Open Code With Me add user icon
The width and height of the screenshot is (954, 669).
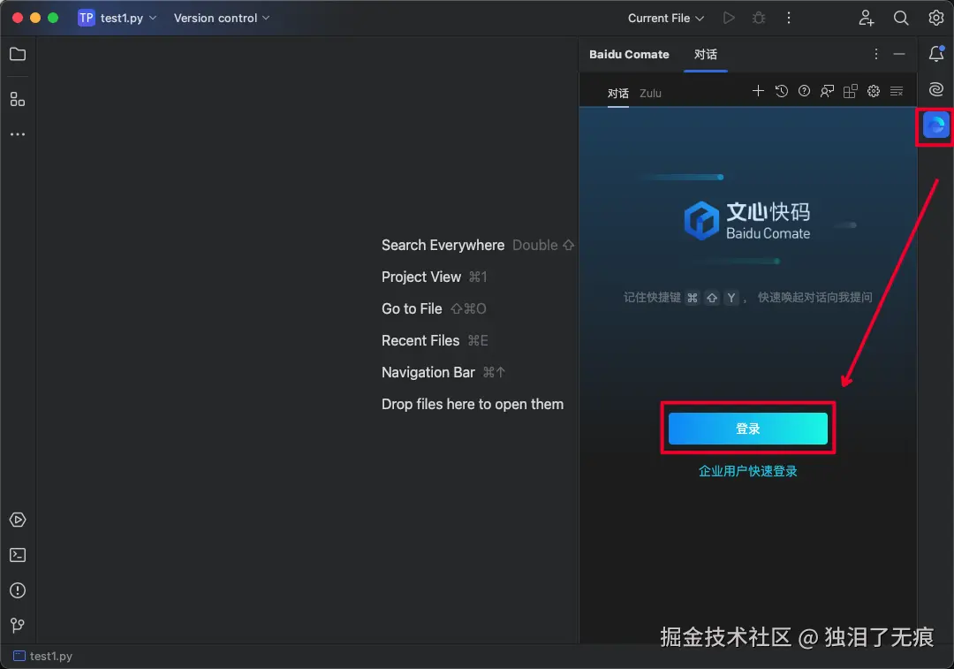pyautogui.click(x=867, y=18)
